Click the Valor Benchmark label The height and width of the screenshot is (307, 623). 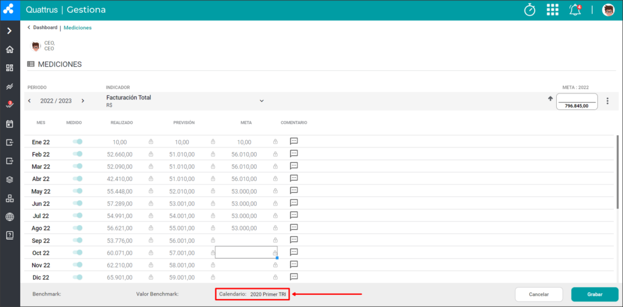tap(158, 294)
